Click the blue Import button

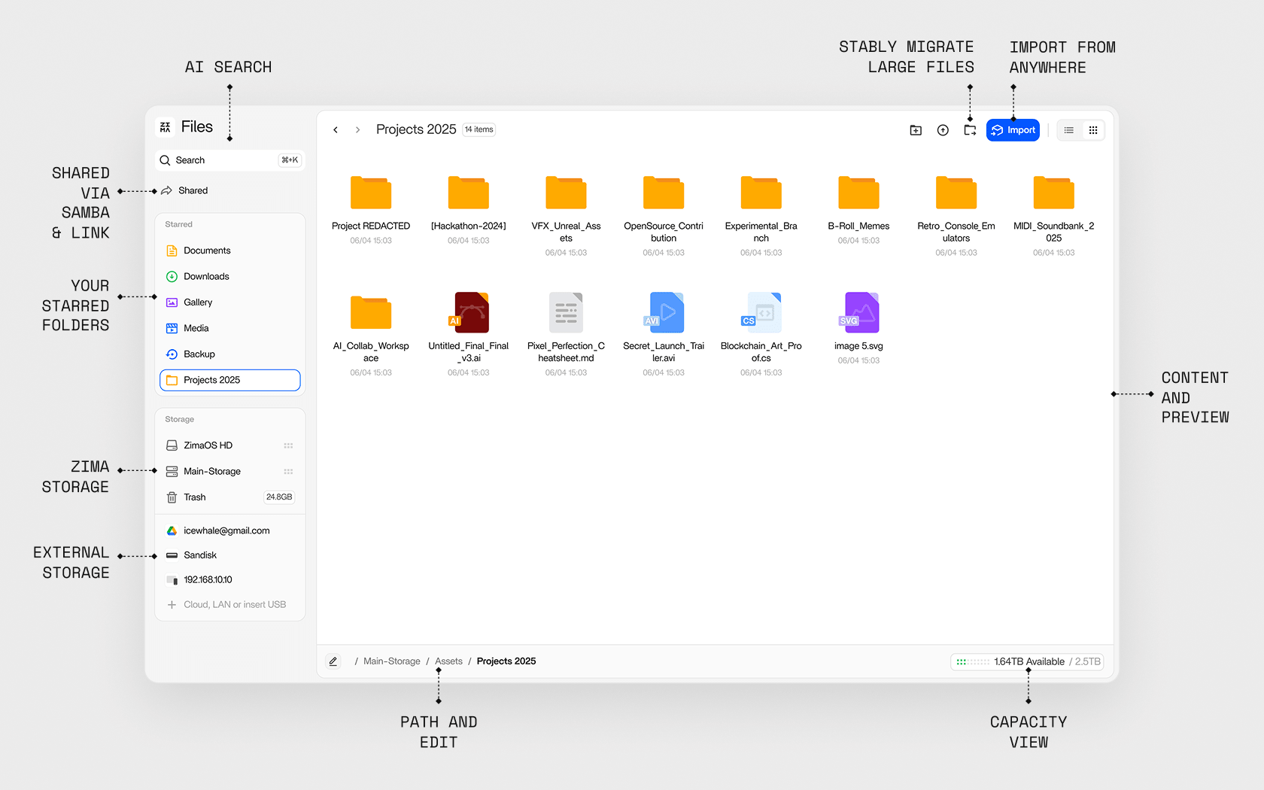coord(1013,130)
